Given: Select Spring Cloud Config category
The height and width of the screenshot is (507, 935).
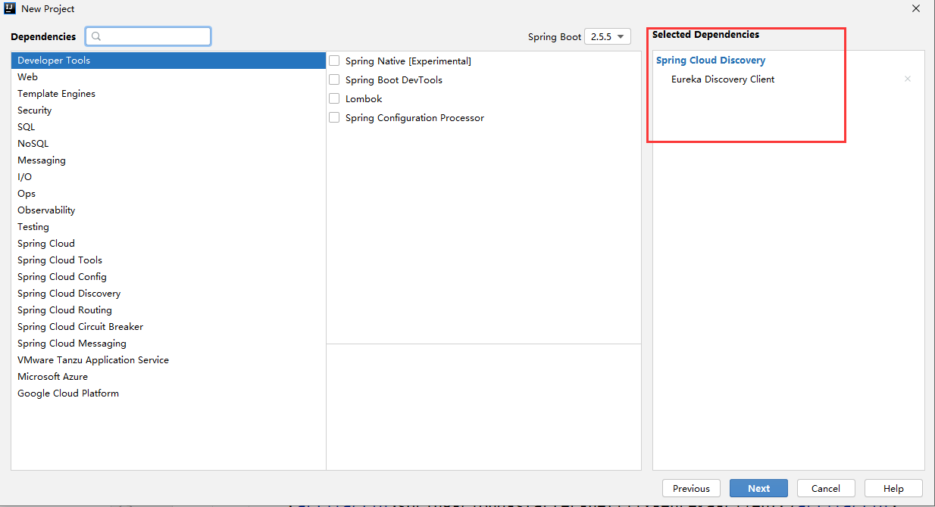Looking at the screenshot, I should [168, 277].
